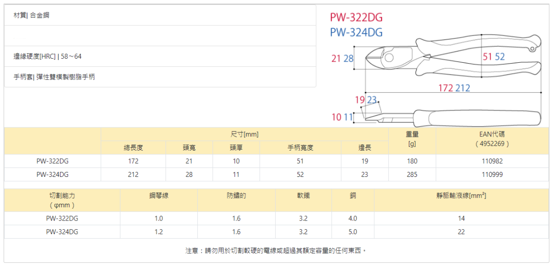
Task: Click 靜脈輸液線 value 22
Action: pyautogui.click(x=462, y=231)
